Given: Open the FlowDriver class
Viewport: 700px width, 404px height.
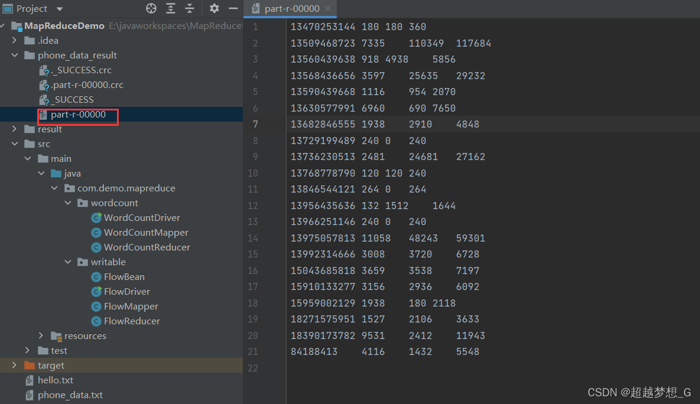Looking at the screenshot, I should [127, 292].
